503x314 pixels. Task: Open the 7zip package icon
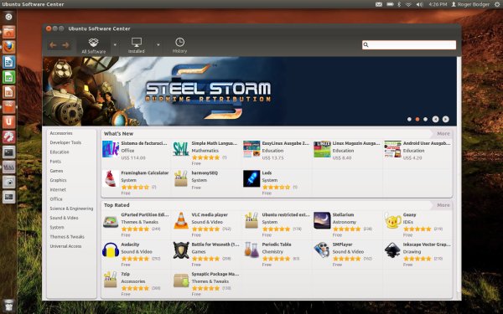click(x=111, y=280)
